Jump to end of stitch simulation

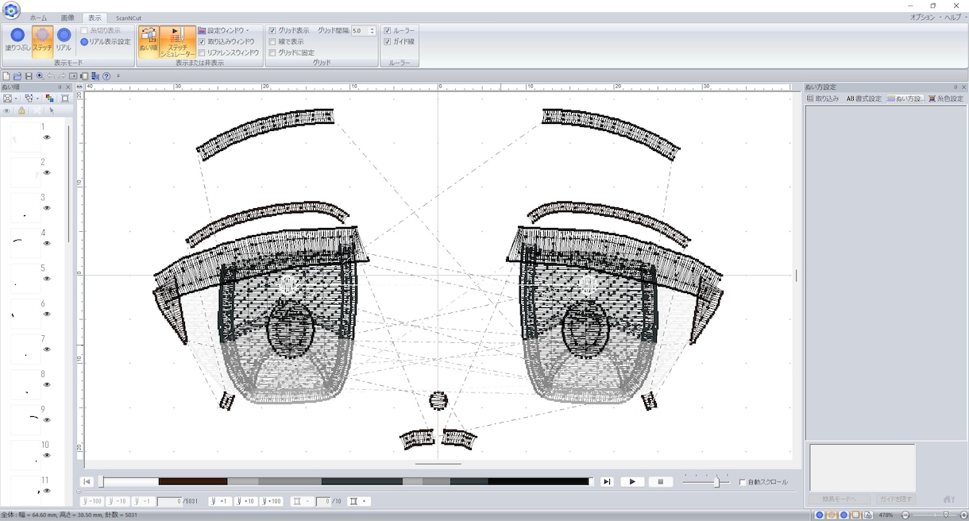click(607, 482)
